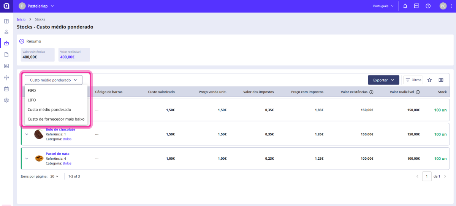Click the PC user avatar

pos(443,6)
